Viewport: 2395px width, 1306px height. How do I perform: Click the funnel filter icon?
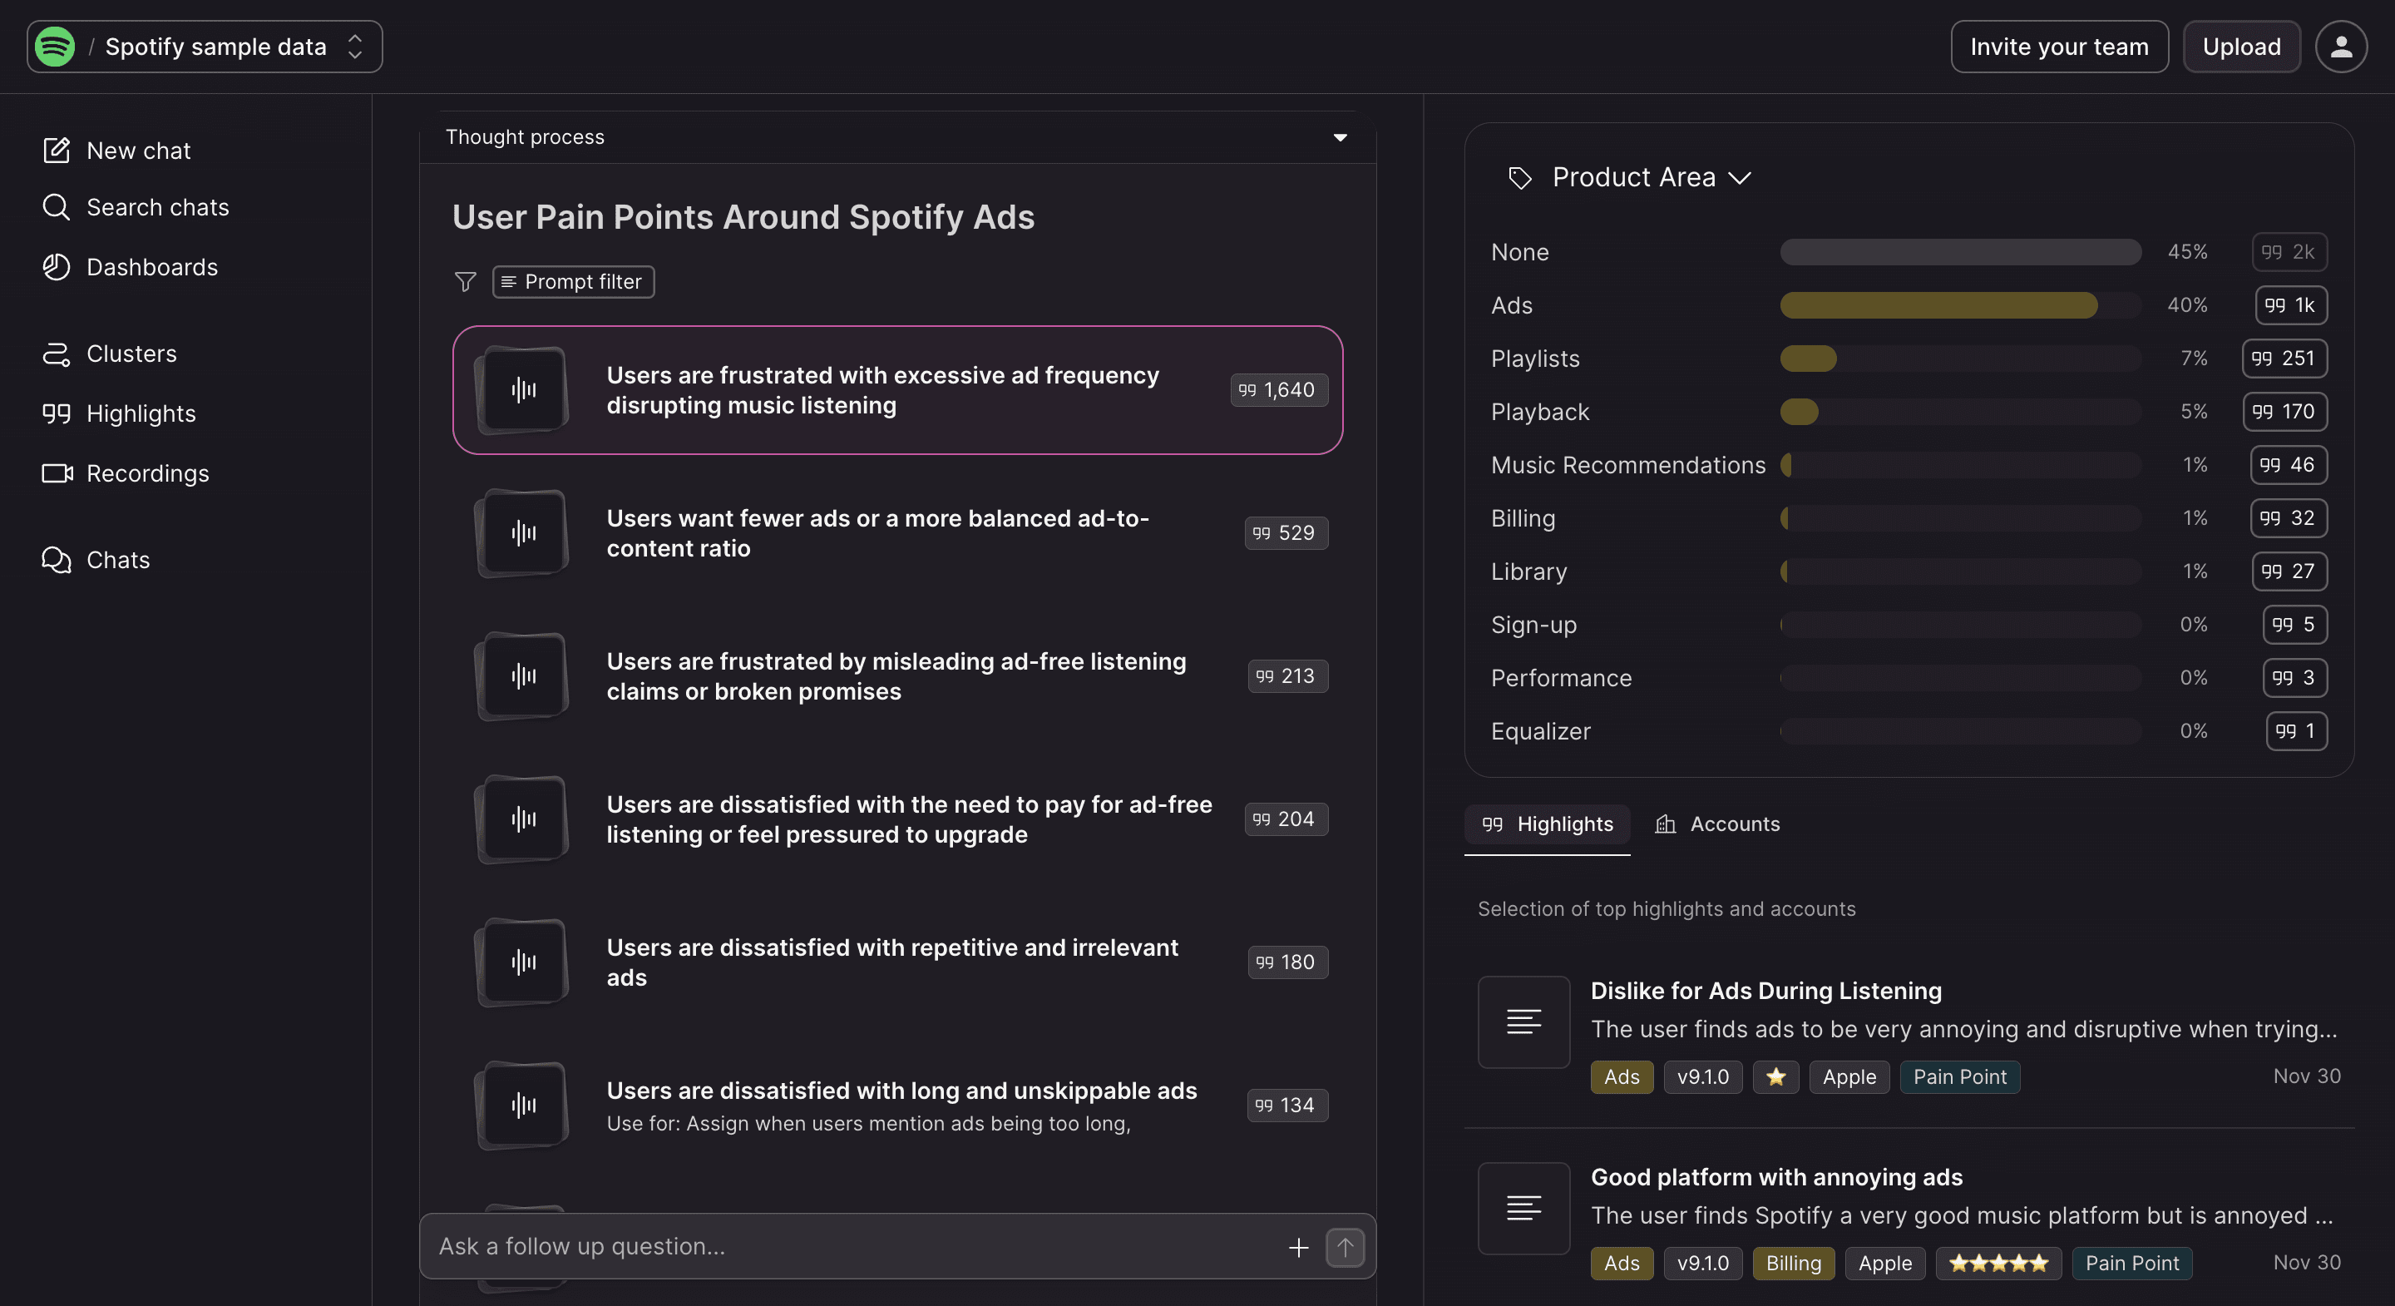(x=465, y=282)
